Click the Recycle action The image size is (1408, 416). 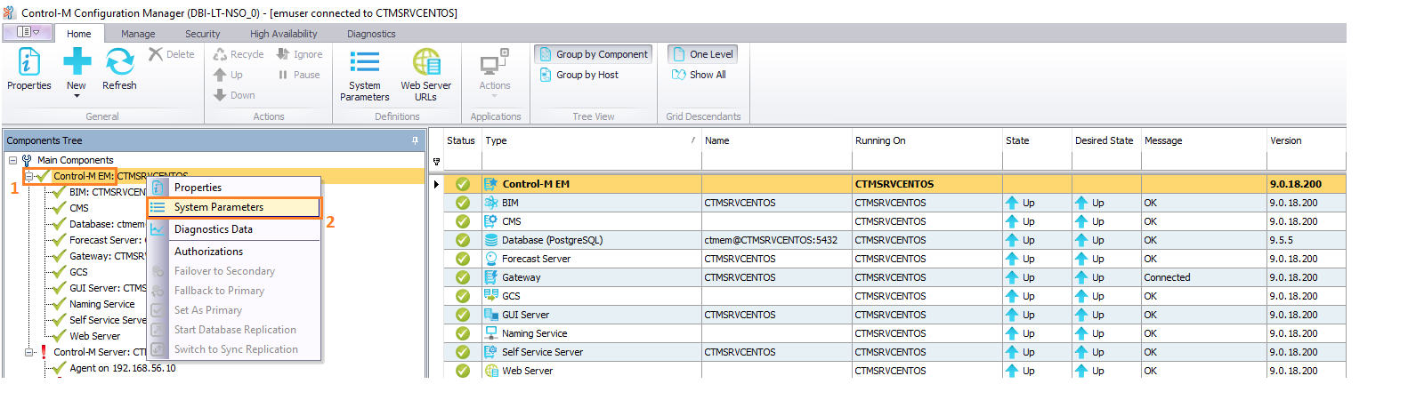tap(238, 54)
